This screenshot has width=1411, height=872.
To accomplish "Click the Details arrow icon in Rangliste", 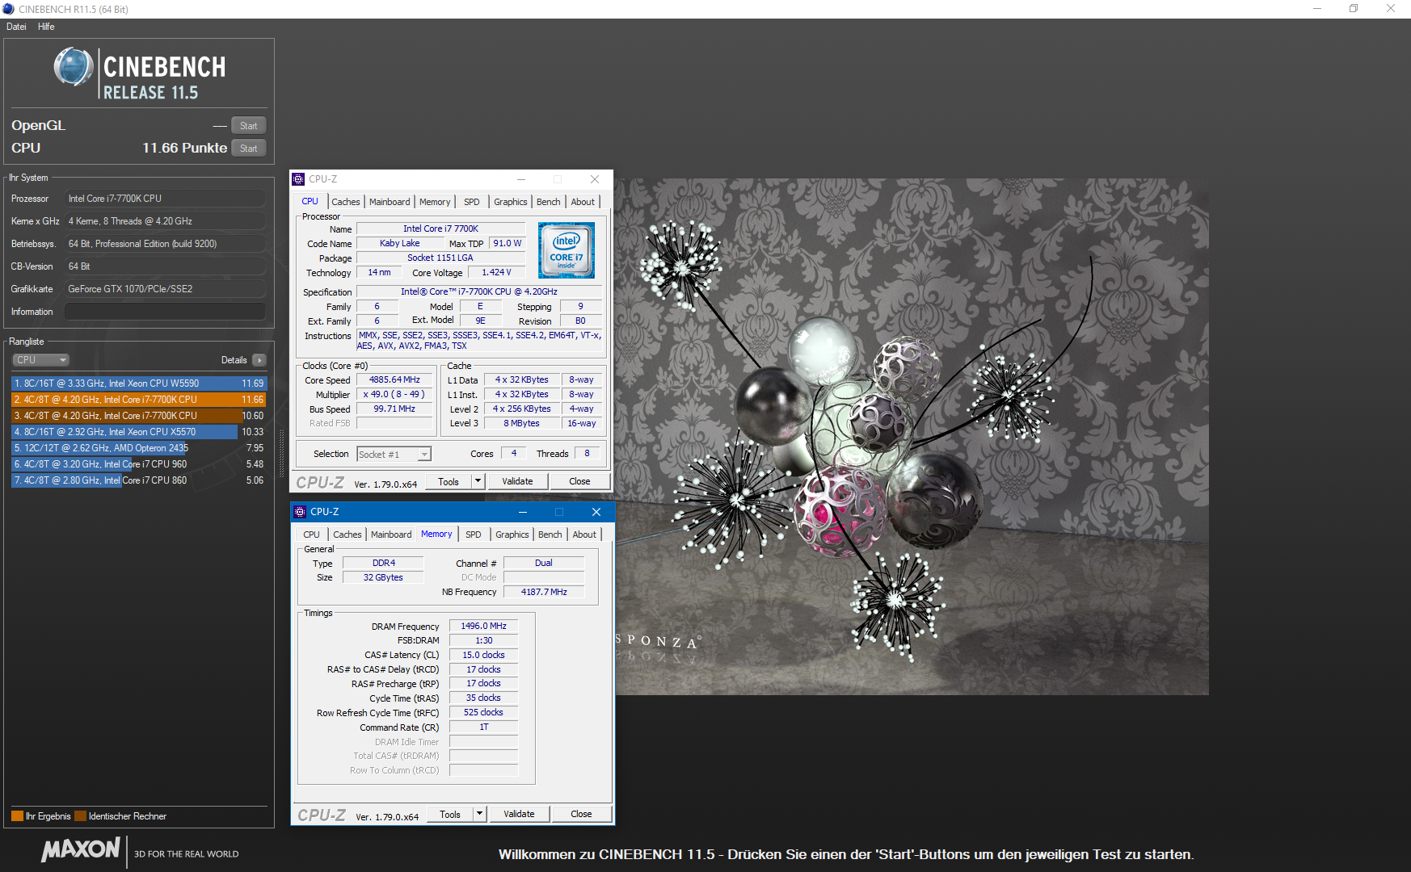I will coord(259,360).
